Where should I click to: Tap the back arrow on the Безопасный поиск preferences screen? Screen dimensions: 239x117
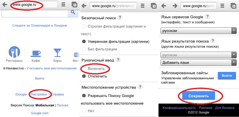click(x=84, y=6)
